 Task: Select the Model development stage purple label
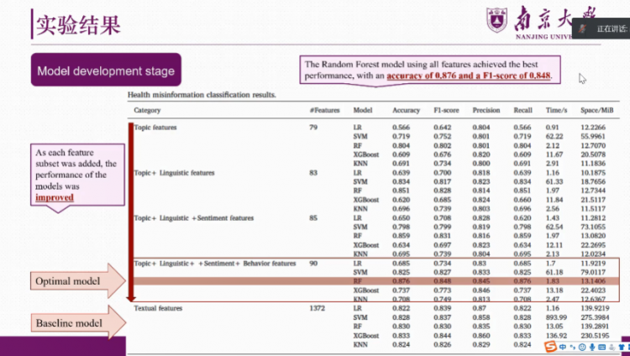pos(106,70)
